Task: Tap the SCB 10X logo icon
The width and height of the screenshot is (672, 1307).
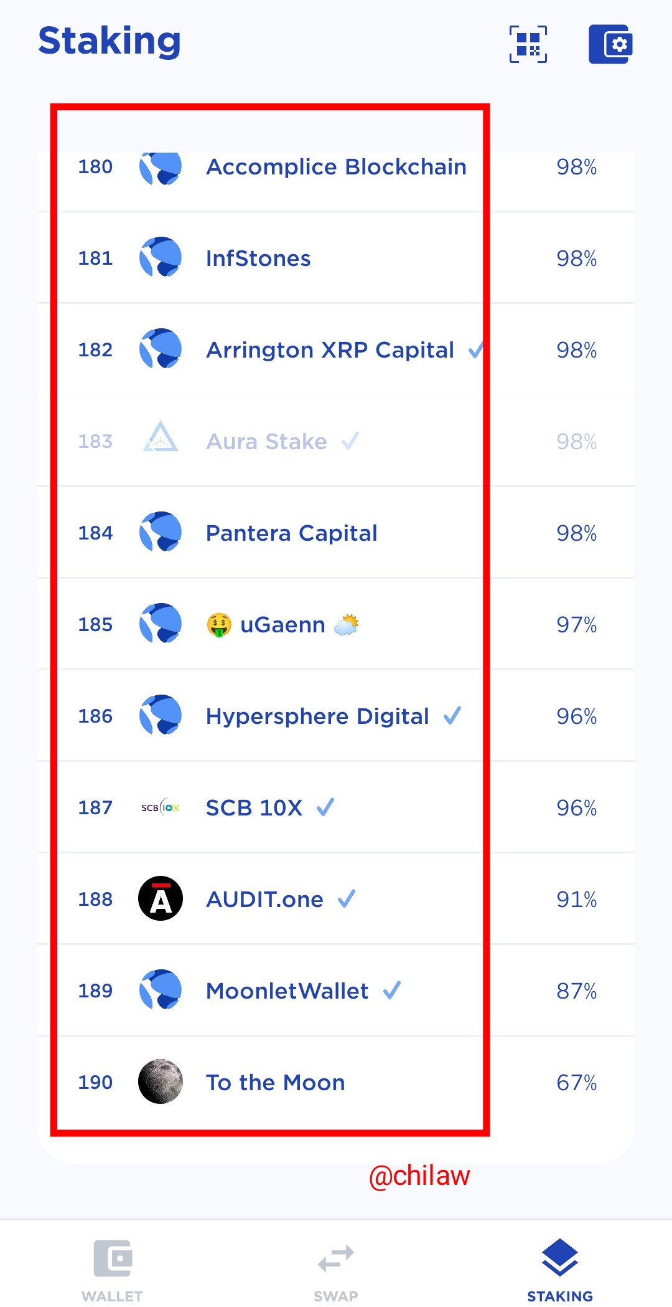Action: 161,807
